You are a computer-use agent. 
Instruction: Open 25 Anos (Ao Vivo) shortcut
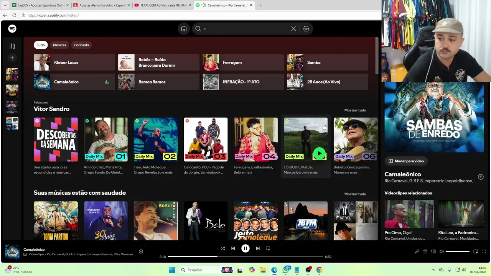coord(328,82)
